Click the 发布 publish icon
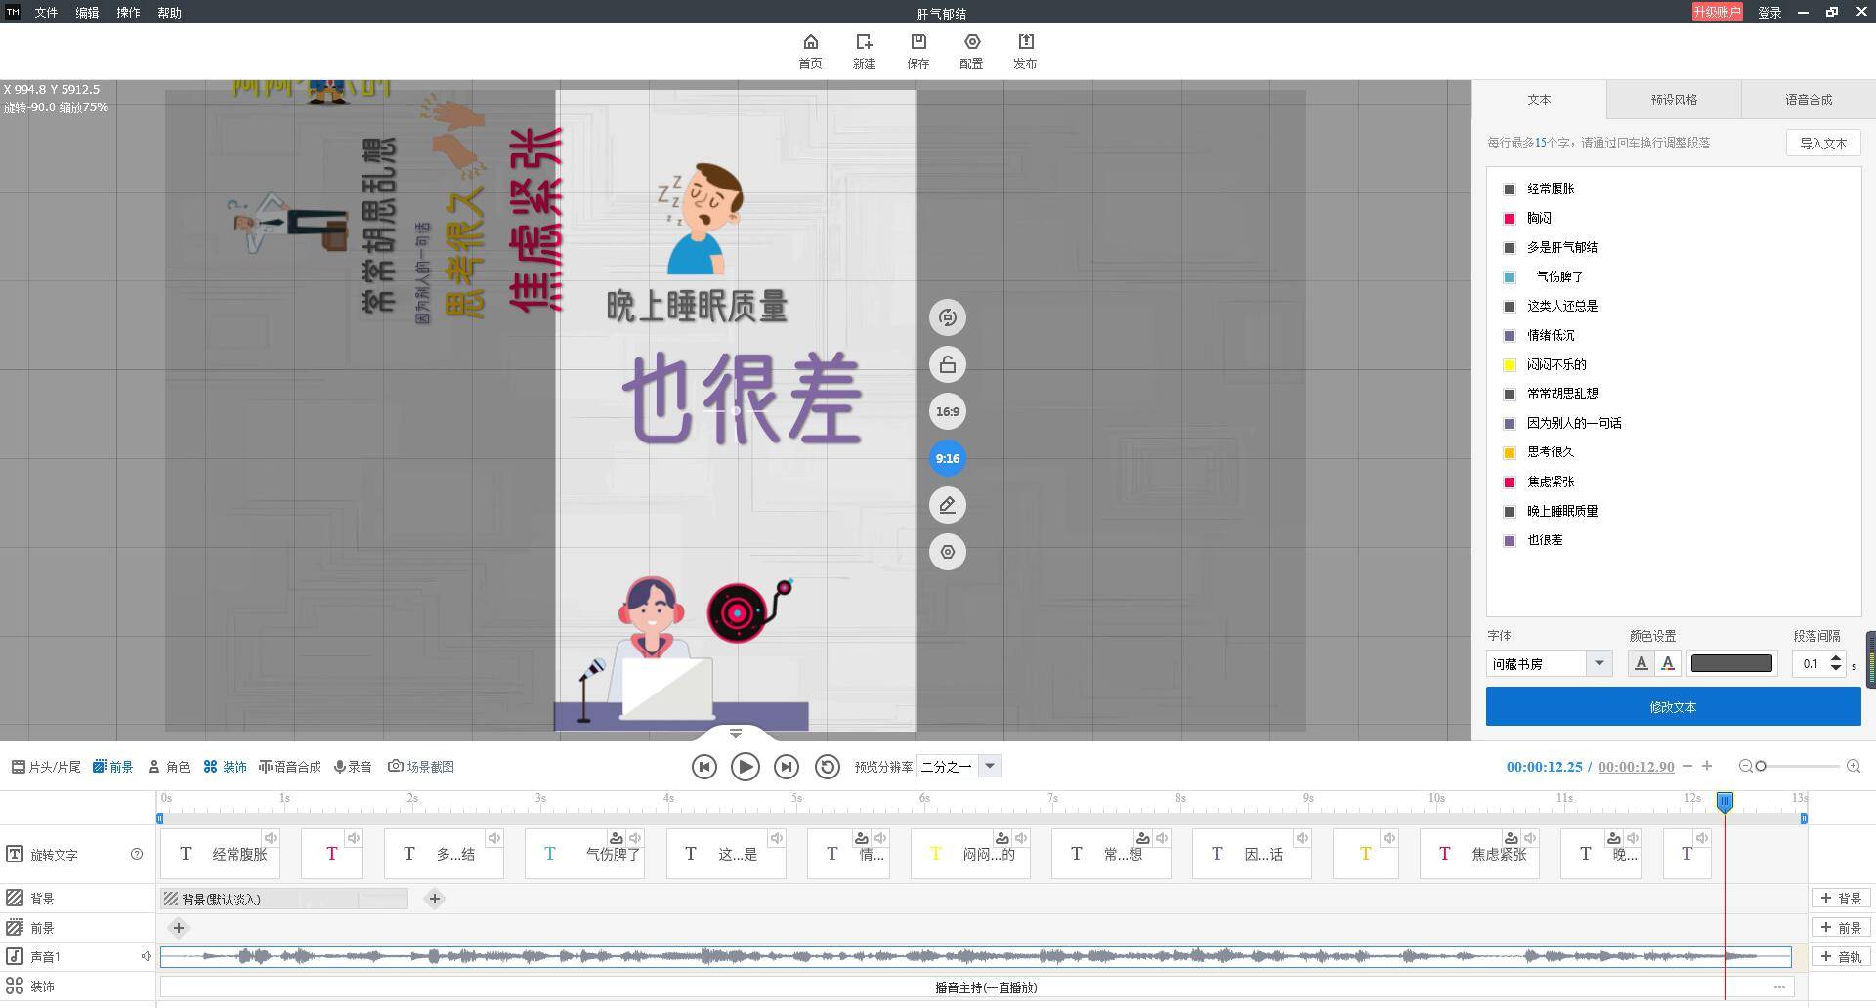This screenshot has height=1008, width=1876. [x=1025, y=52]
